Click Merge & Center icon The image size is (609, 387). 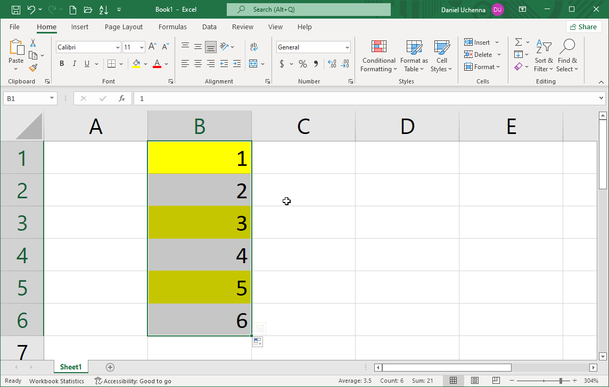(253, 64)
